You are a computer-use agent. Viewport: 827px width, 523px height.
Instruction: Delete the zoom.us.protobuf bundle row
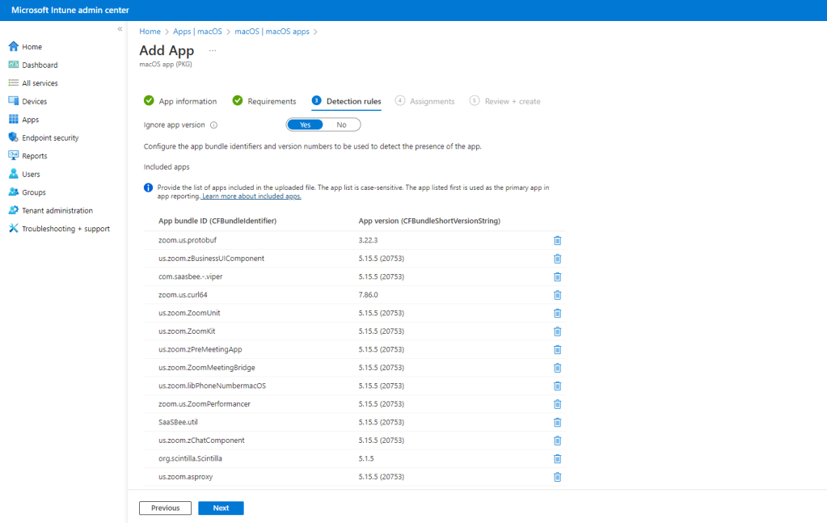[557, 240]
